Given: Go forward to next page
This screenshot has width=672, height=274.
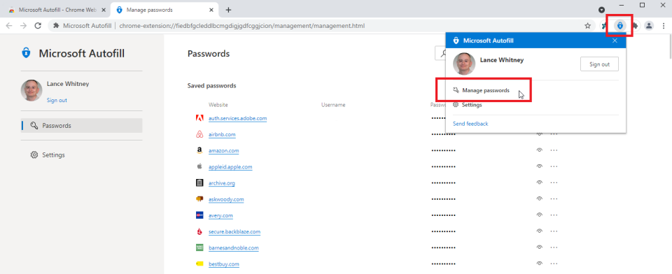Looking at the screenshot, I should tap(24, 26).
